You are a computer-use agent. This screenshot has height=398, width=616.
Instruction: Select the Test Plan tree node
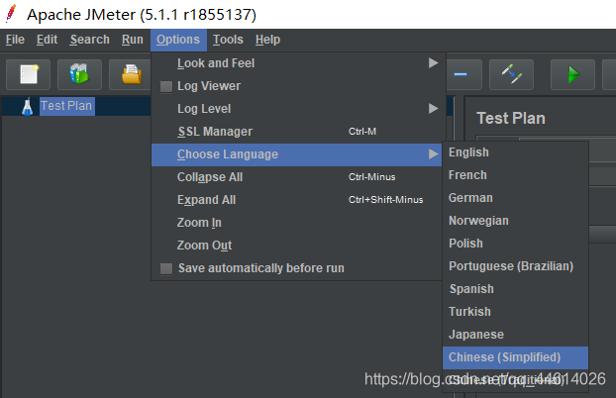click(x=66, y=106)
